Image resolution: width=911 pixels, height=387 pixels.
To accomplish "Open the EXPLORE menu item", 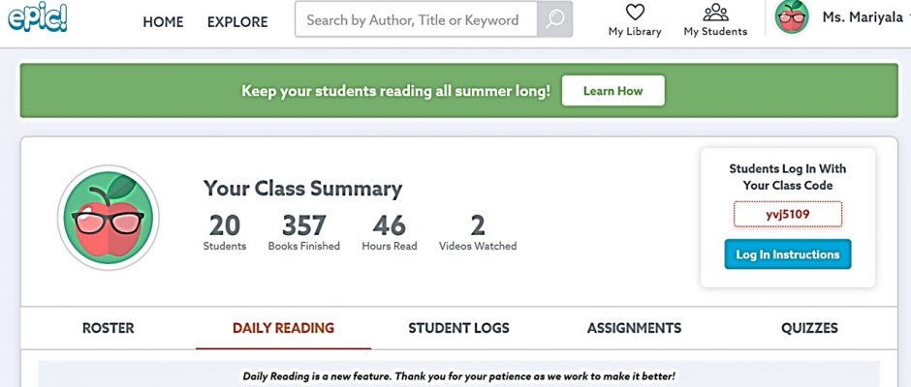I will [x=237, y=22].
